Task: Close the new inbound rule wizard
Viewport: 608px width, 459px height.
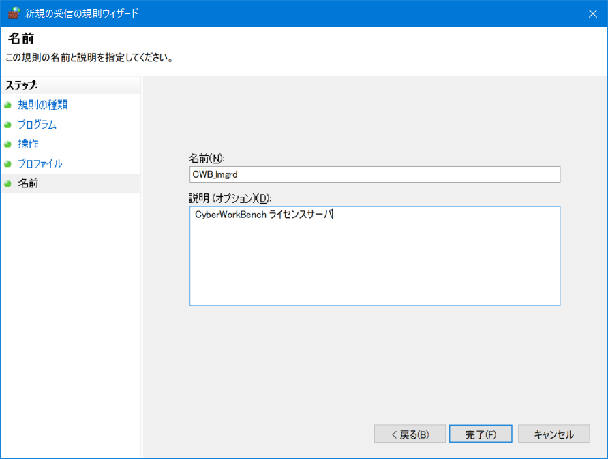Action: pos(592,14)
